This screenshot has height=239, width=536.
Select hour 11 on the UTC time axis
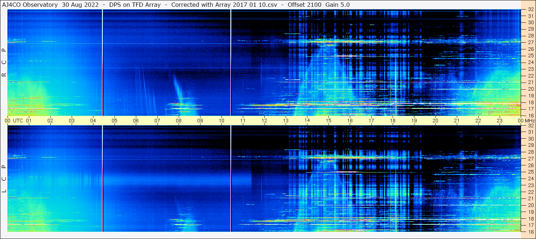point(243,121)
